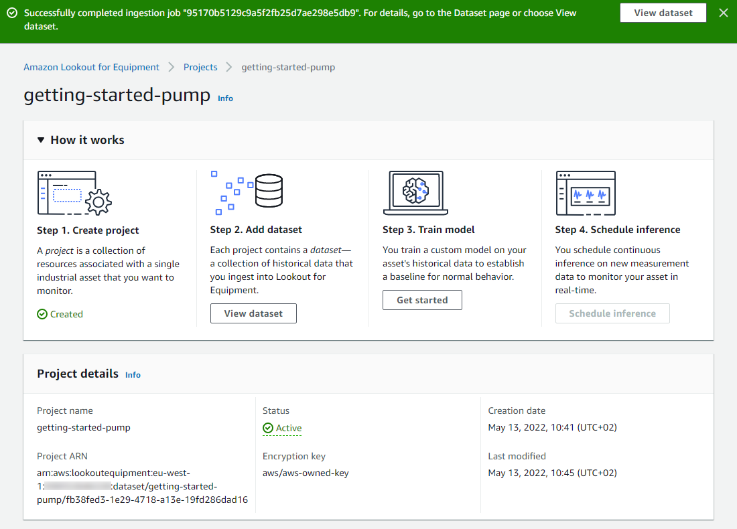Click the Schedule inference button
737x529 pixels.
tap(612, 313)
